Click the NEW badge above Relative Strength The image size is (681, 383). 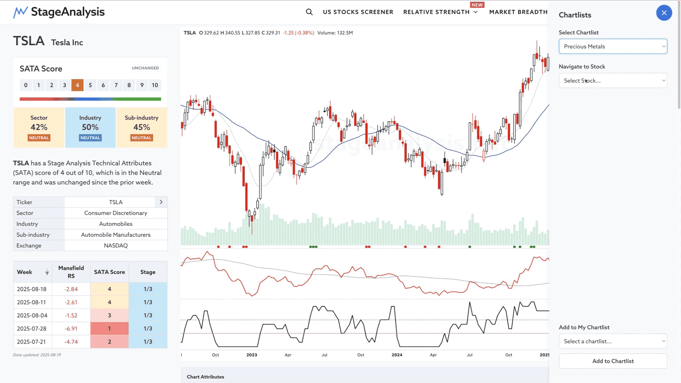pyautogui.click(x=477, y=5)
